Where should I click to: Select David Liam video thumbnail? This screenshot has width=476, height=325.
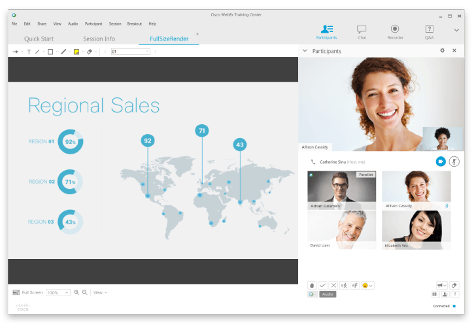pos(341,230)
